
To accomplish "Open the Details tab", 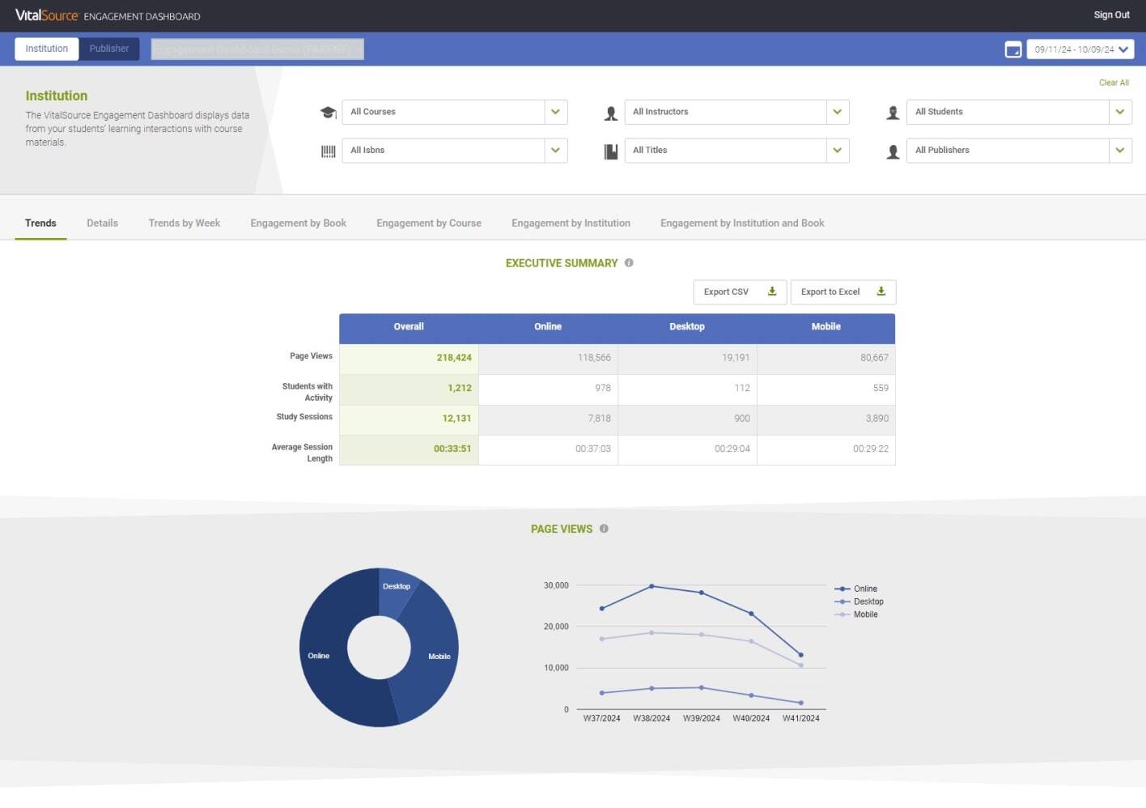I will coord(102,223).
